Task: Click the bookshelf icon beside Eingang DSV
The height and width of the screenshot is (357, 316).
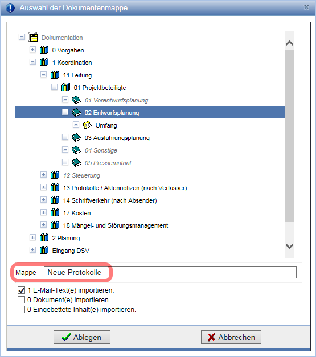Action: 44,250
